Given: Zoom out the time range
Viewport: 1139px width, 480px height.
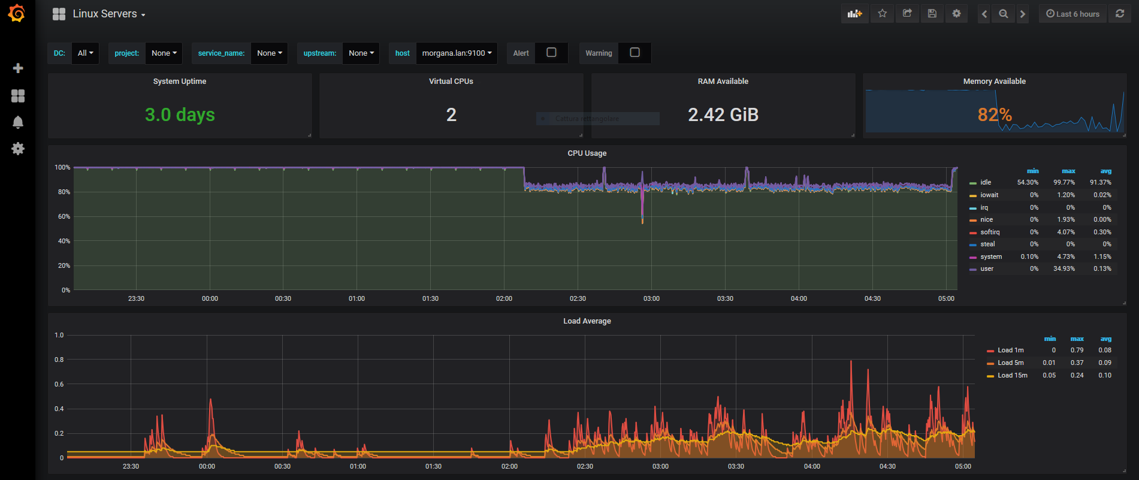Looking at the screenshot, I should (x=1003, y=14).
